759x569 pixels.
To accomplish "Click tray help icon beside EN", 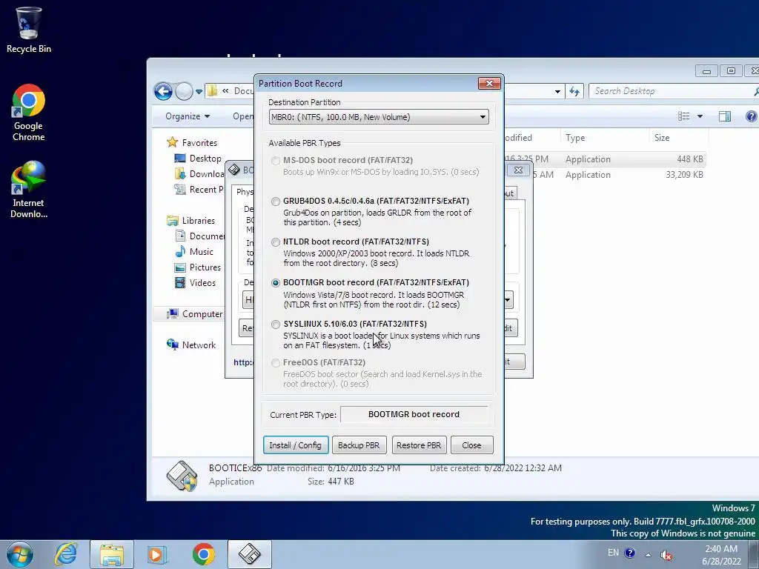I will (630, 553).
